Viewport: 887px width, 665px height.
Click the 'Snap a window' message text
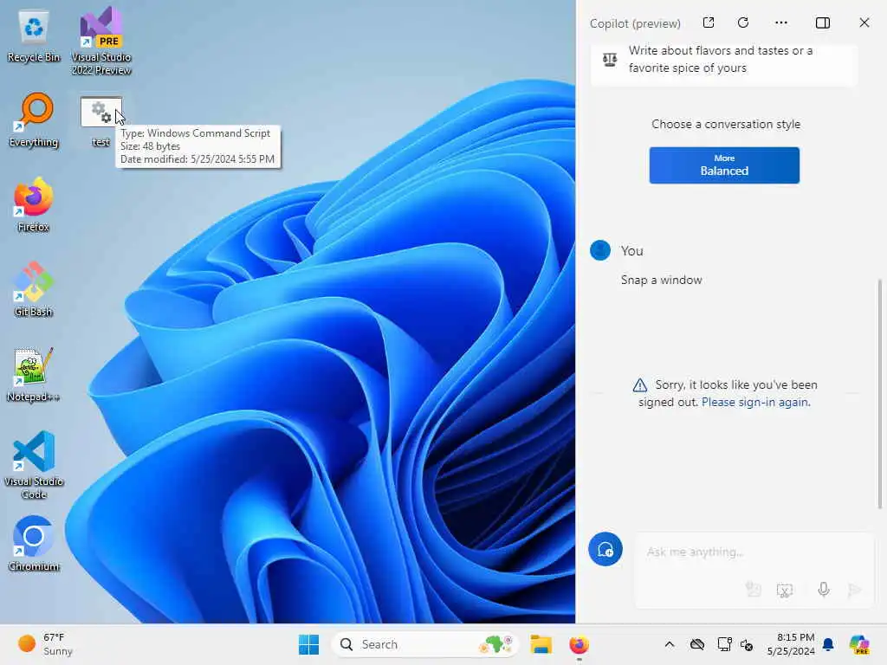point(661,280)
